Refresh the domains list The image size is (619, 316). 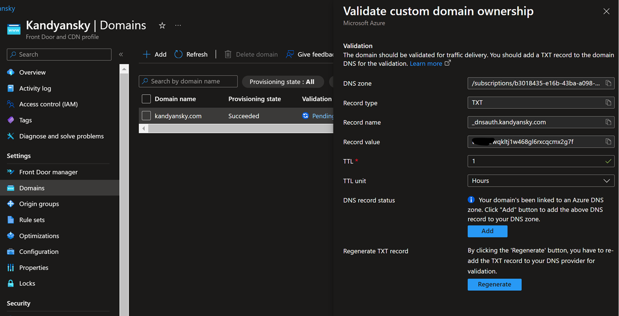(x=191, y=54)
